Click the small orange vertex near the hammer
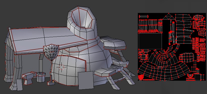This screenshot has height=94, width=207. [53, 82]
